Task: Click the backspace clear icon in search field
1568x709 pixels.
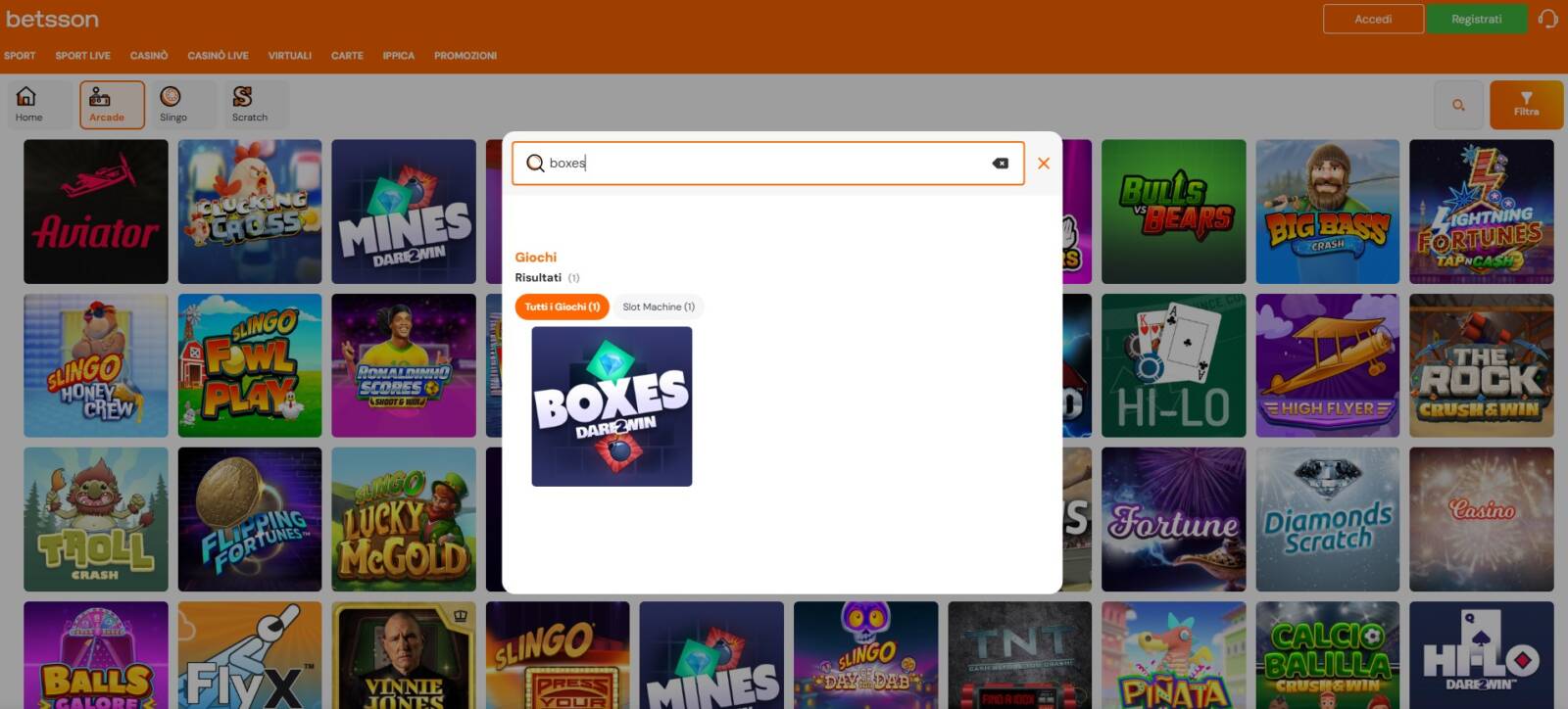Action: tap(1000, 164)
